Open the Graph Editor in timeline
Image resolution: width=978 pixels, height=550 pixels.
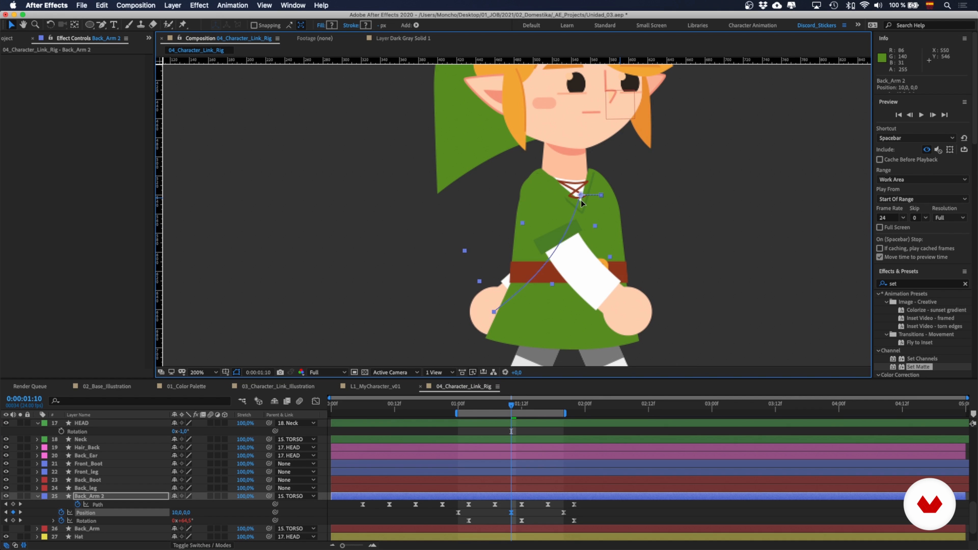(316, 401)
